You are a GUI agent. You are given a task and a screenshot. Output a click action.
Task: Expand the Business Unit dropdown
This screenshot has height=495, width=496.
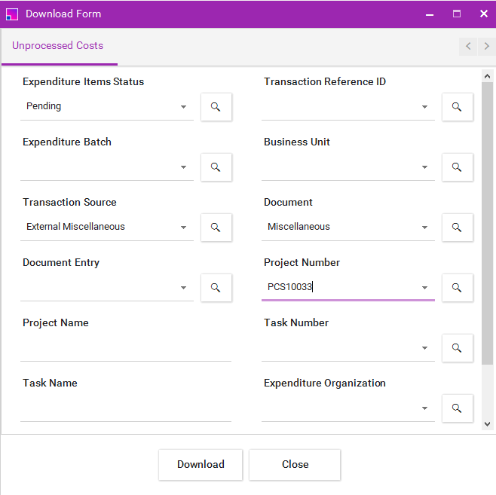425,167
